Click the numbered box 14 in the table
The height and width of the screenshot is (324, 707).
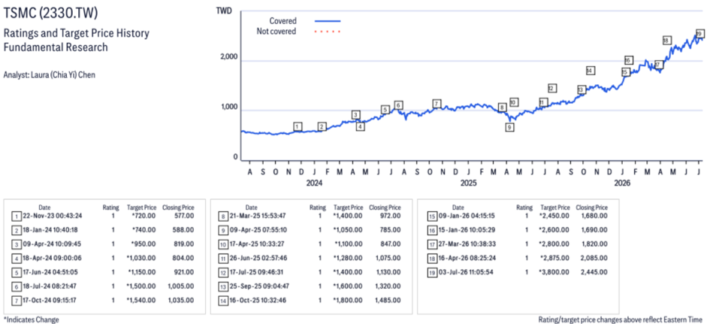point(222,300)
